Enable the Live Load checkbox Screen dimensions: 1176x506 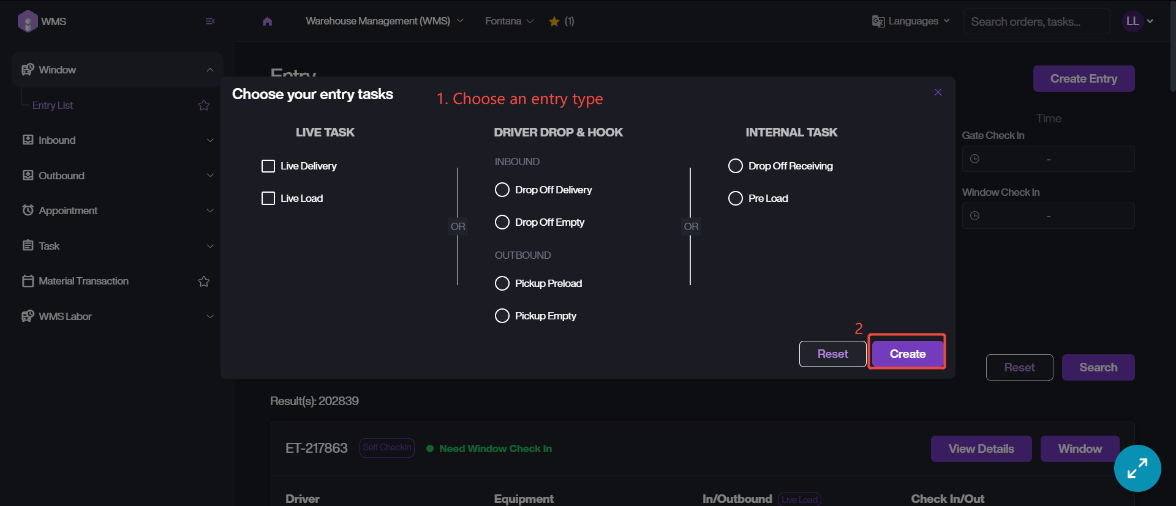268,198
